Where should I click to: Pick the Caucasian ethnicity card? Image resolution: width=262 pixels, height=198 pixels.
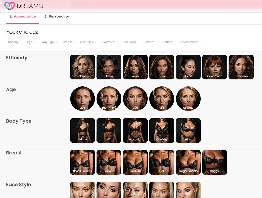click(215, 67)
